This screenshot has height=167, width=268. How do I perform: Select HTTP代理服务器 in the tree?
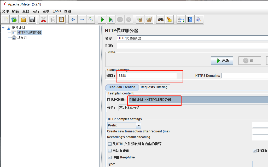(x=29, y=33)
